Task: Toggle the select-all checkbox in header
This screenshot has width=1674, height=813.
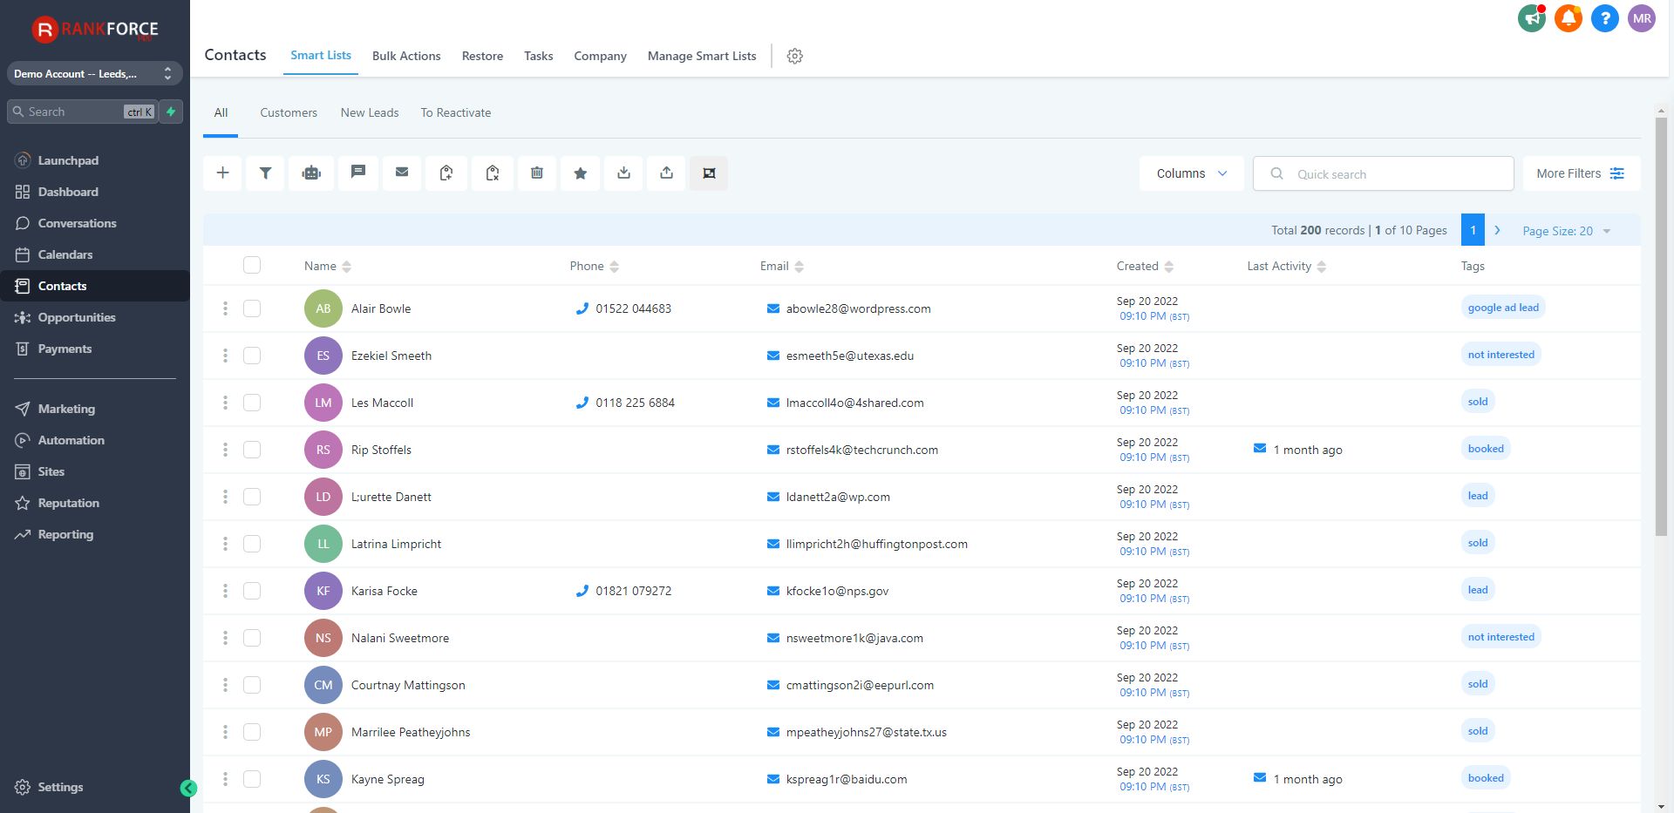Action: pos(252,266)
